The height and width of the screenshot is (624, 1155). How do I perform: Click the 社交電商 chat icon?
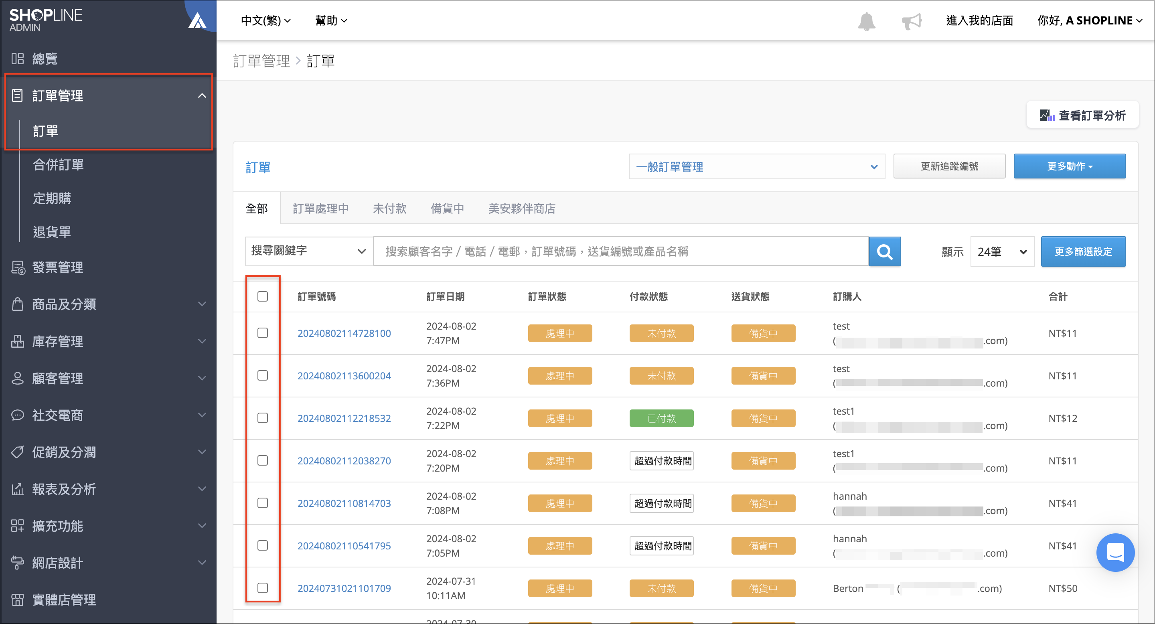click(18, 415)
